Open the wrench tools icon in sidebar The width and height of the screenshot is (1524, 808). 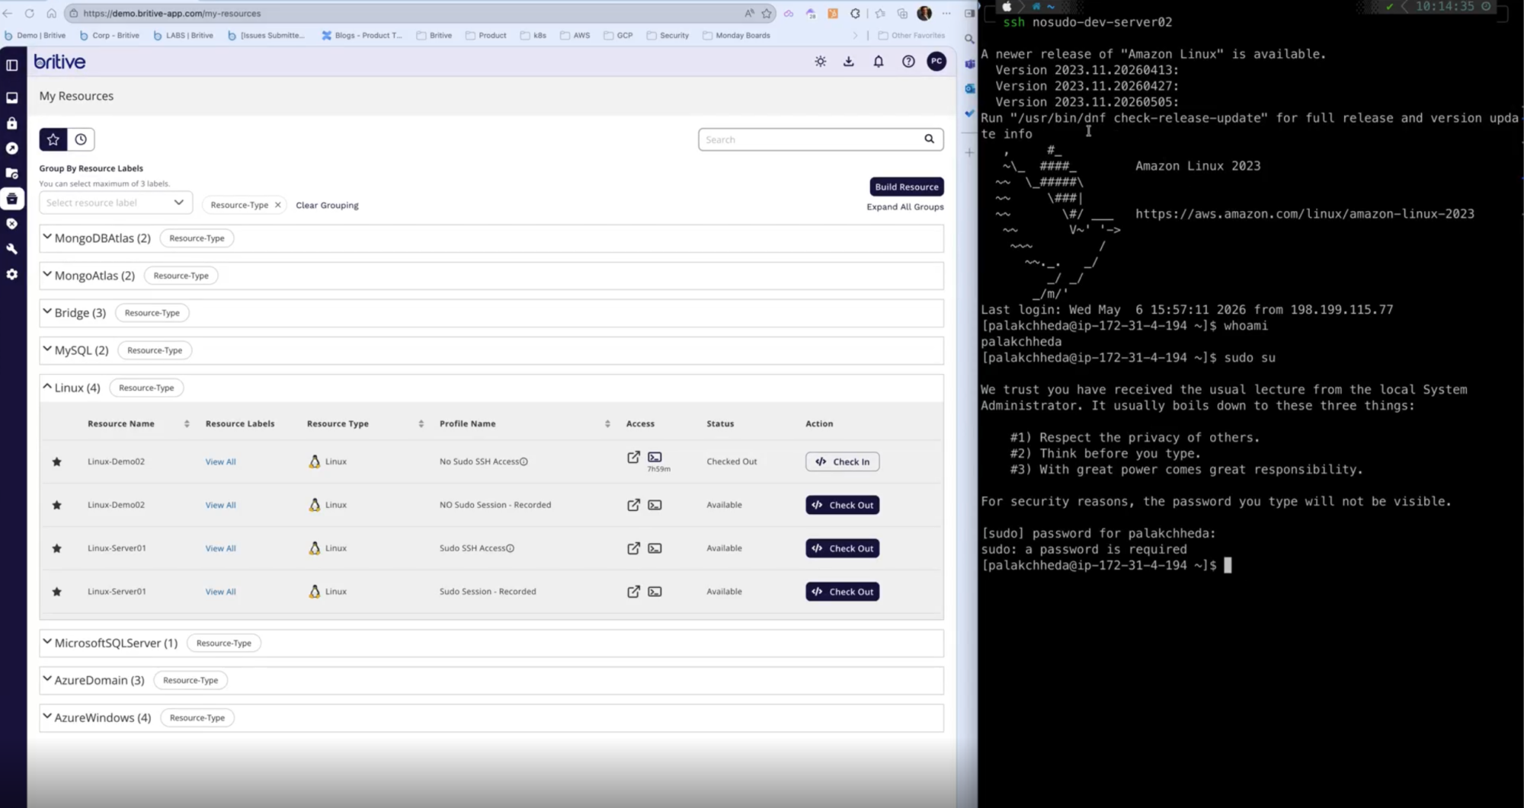[x=12, y=249]
